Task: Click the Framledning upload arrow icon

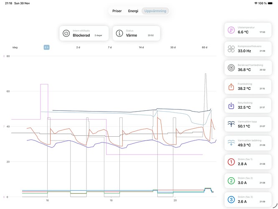Action: click(x=231, y=87)
